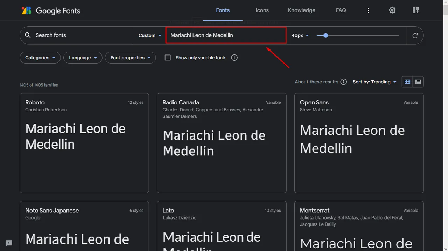This screenshot has height=251, width=448.
Task: Click Łukasz Dziedzic author name
Action: click(x=179, y=218)
